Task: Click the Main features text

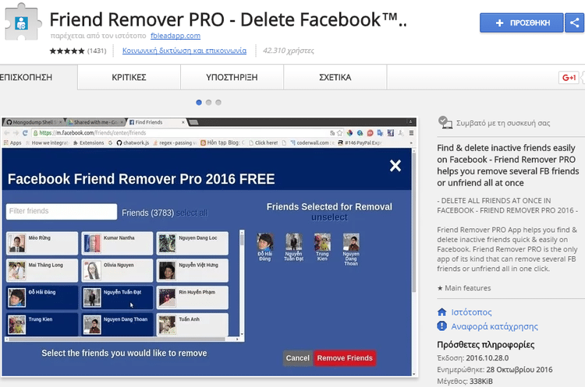Action: tap(464, 288)
